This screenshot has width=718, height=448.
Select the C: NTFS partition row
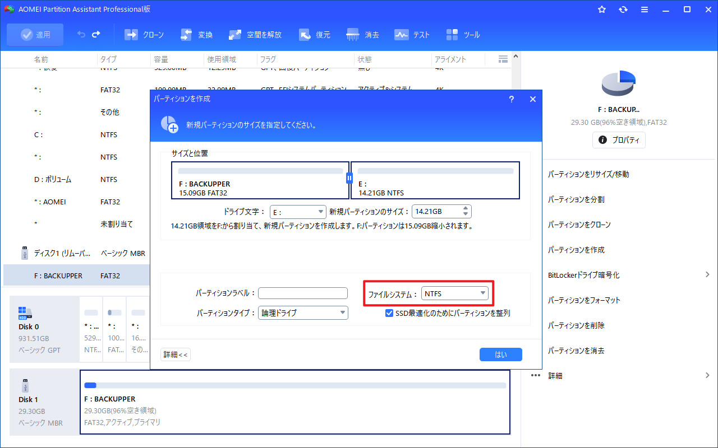(x=77, y=134)
